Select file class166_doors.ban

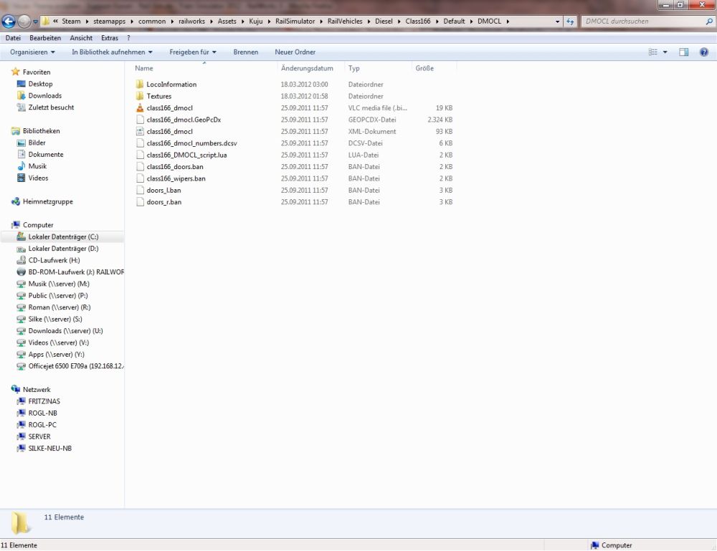click(175, 167)
